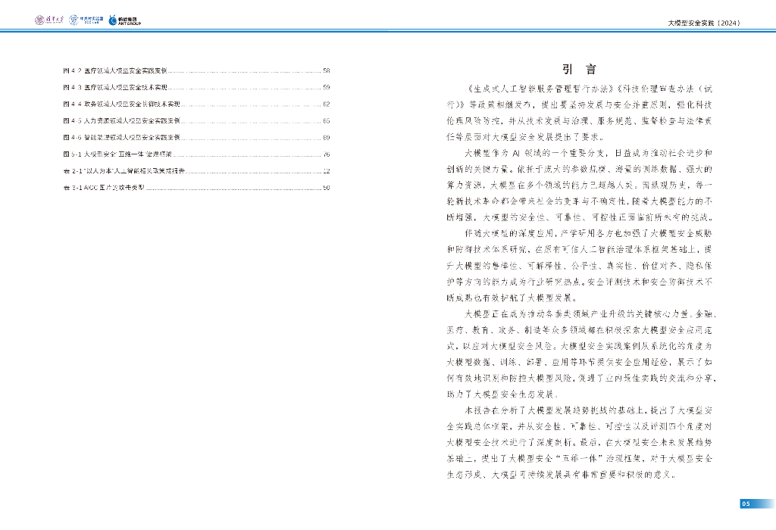Click the Ant Group logo in header
The height and width of the screenshot is (530, 776).
coord(125,20)
